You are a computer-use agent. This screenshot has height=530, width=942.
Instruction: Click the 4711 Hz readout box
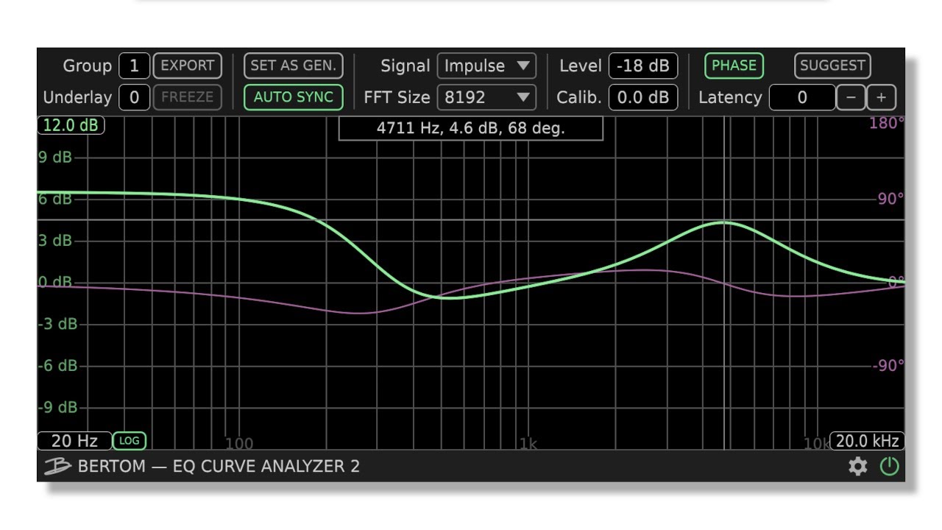470,128
